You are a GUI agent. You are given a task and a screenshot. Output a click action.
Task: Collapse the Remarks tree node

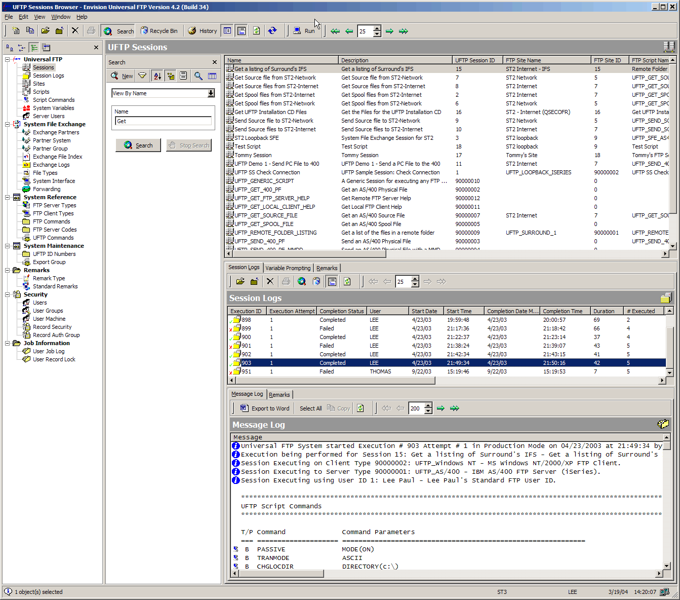click(8, 270)
